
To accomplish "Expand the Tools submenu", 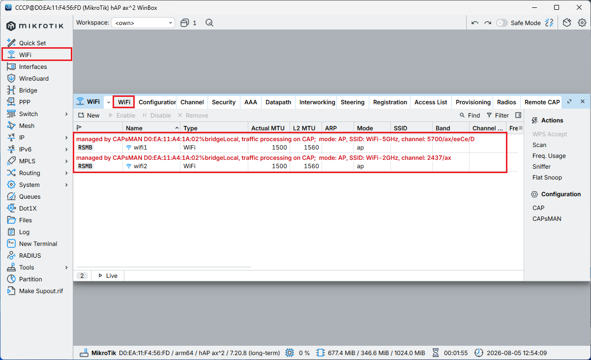I will click(x=66, y=267).
